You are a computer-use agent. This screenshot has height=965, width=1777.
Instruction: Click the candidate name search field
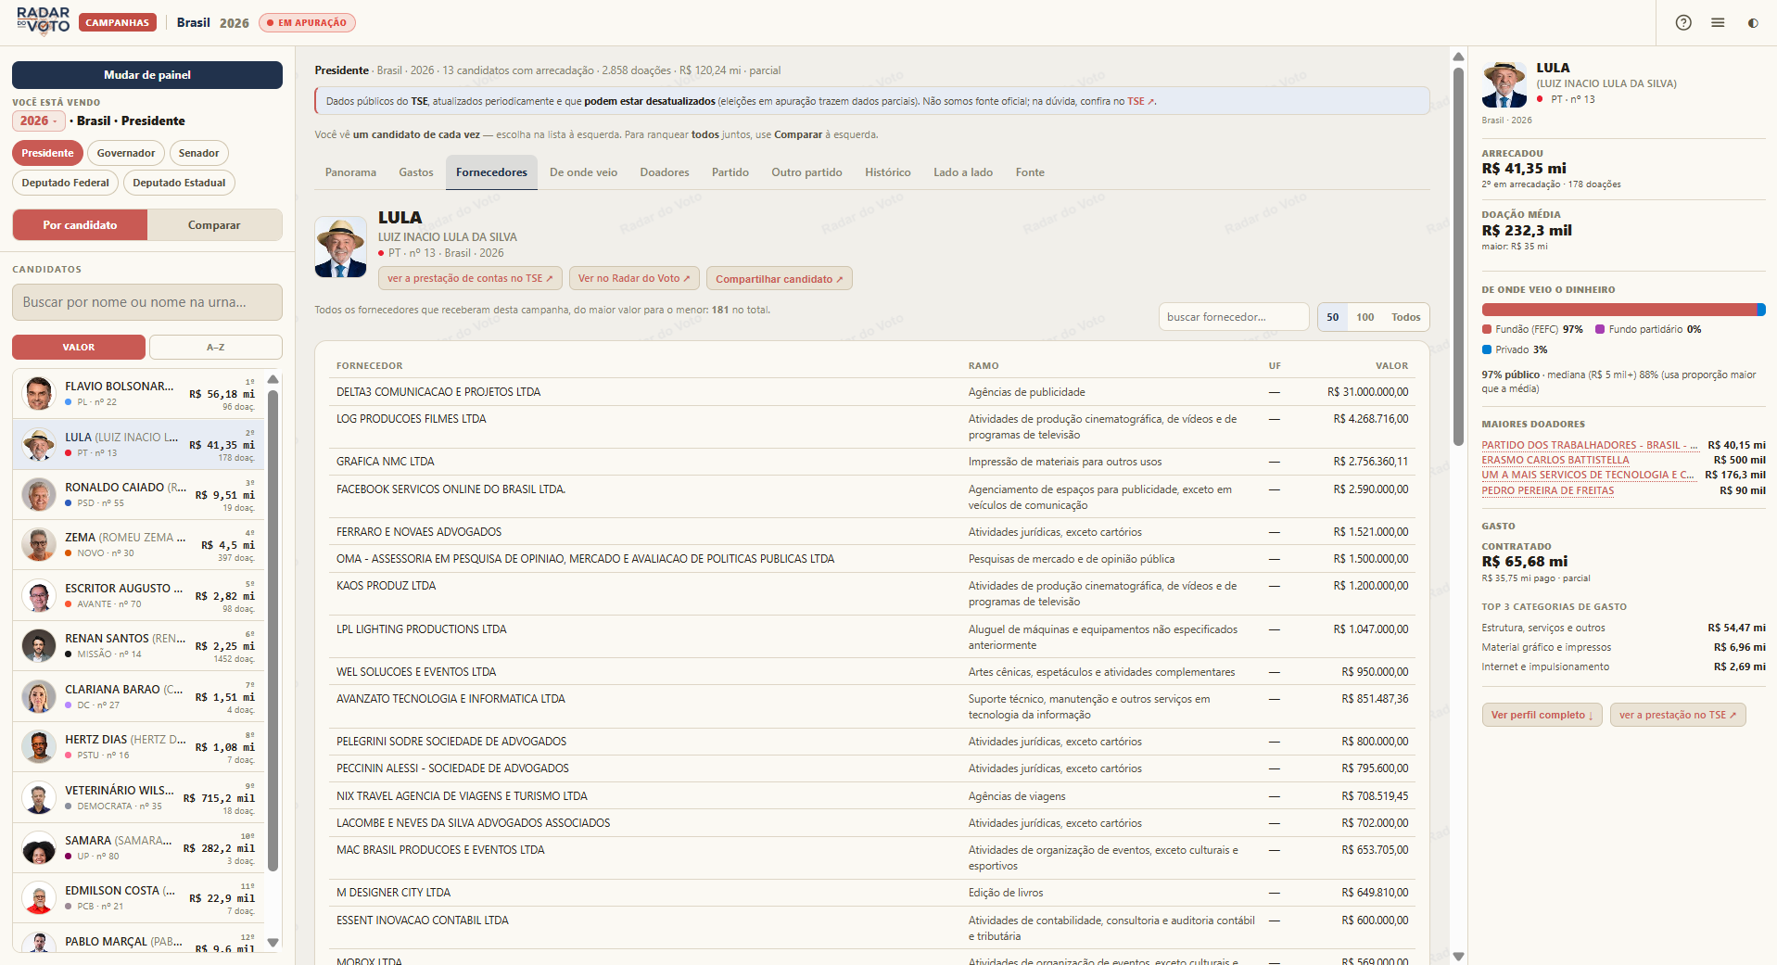coord(147,302)
